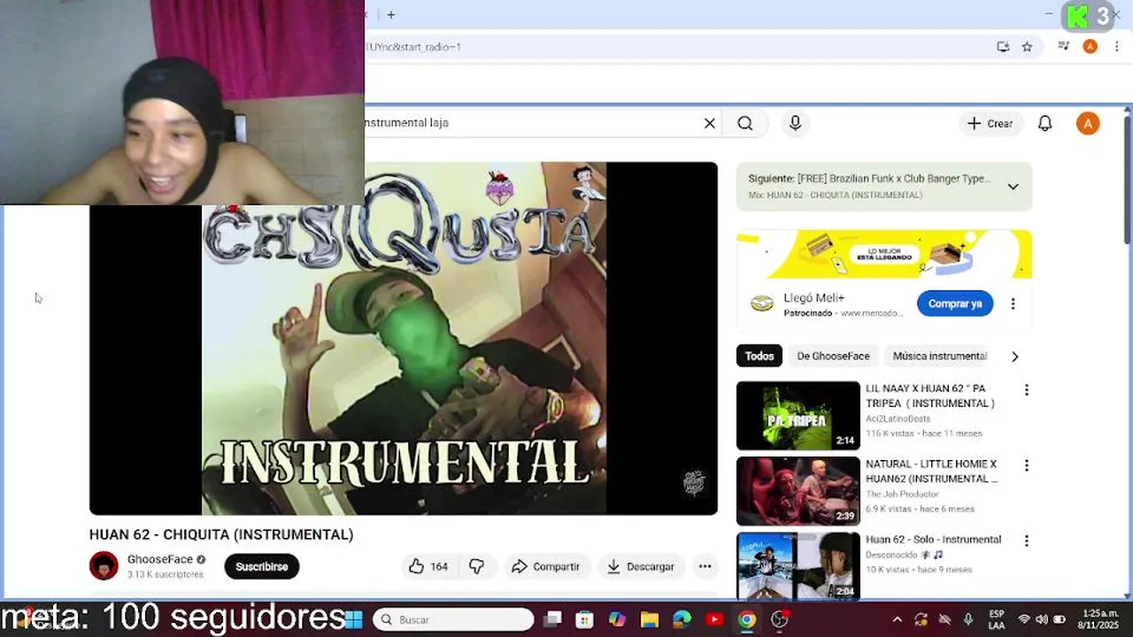Screen dimensions: 1133x637
Task: Click Huan 62 - Solo - Instrumental title
Action: pos(934,539)
